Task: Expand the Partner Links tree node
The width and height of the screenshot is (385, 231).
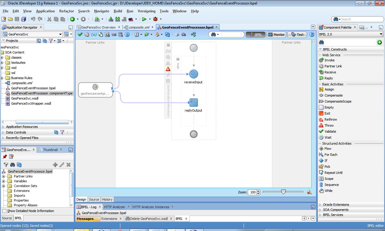Action: coord(4,176)
